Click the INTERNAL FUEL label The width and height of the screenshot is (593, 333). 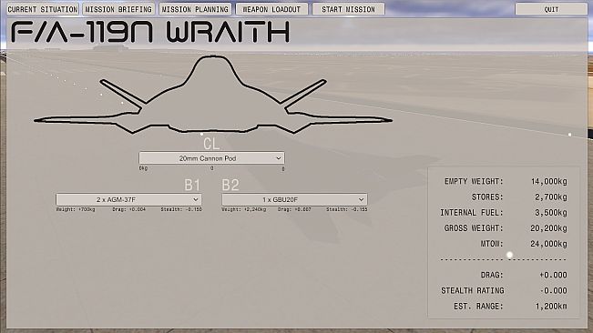click(x=472, y=213)
